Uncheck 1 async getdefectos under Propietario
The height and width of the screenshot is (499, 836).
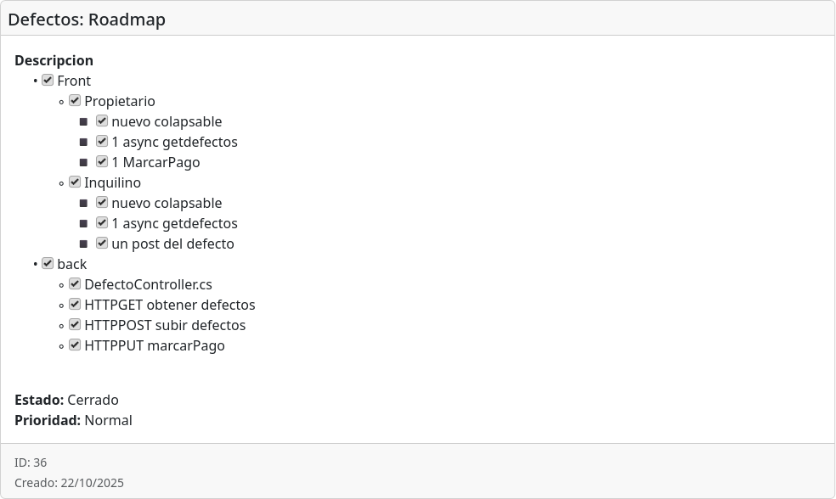102,142
